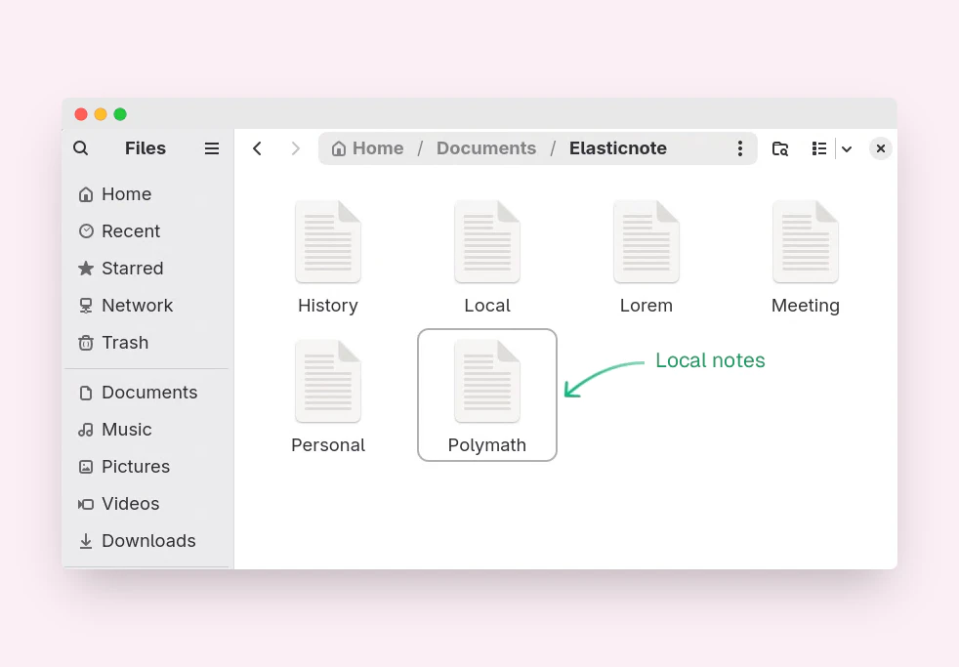Open the hamburger main menu
The height and width of the screenshot is (667, 959).
click(x=212, y=148)
